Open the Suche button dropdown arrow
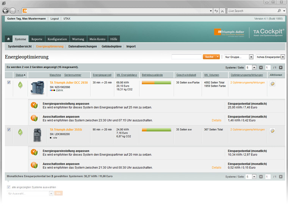Screen dimensions: 288x210 (218, 57)
